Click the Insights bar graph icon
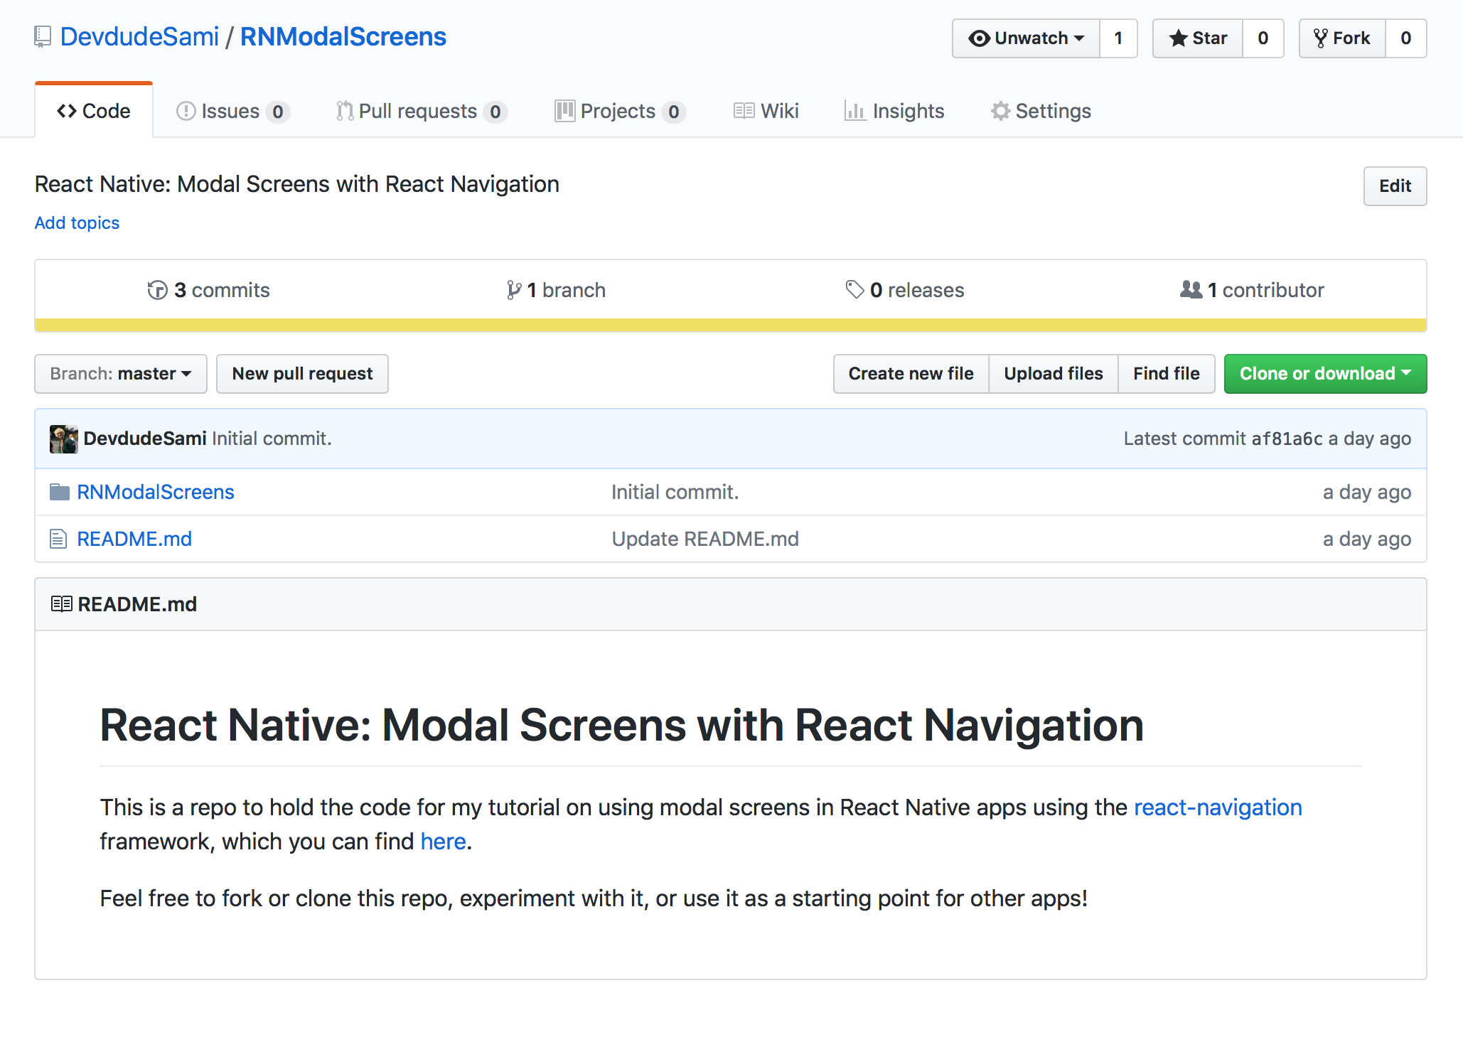This screenshot has height=1042, width=1463. point(855,111)
